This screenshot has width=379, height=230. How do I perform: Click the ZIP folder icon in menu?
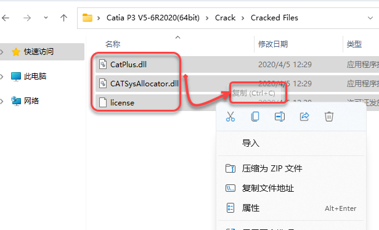[230, 168]
